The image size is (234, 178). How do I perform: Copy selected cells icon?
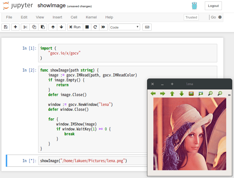(x=34, y=27)
